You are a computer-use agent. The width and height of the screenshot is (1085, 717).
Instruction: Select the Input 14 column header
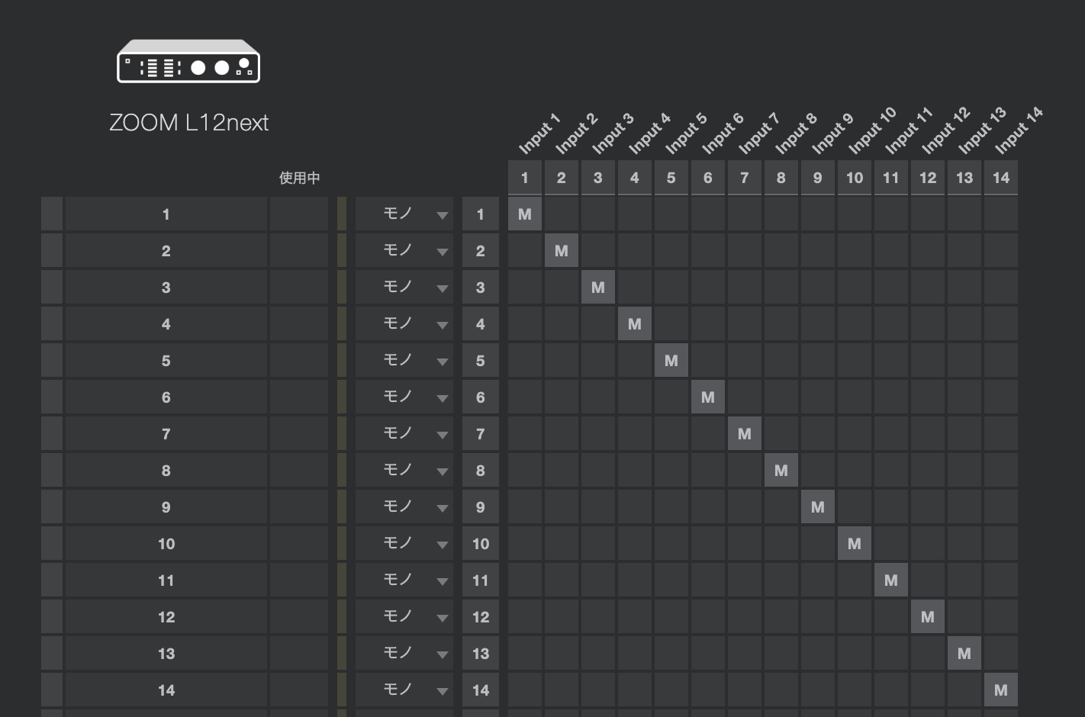1001,178
